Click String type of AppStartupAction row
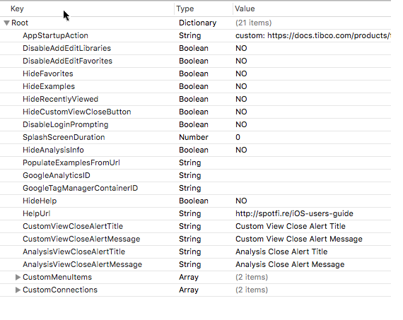This screenshot has width=403, height=320. click(190, 35)
